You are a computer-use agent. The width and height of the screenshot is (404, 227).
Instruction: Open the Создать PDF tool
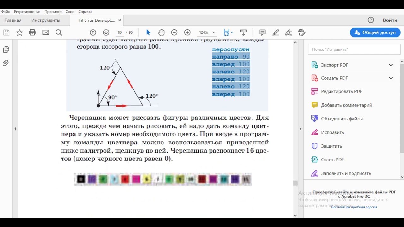[x=334, y=78]
